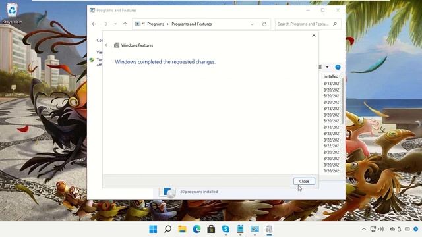Select Programs and Features breadcrumb

[x=192, y=24]
